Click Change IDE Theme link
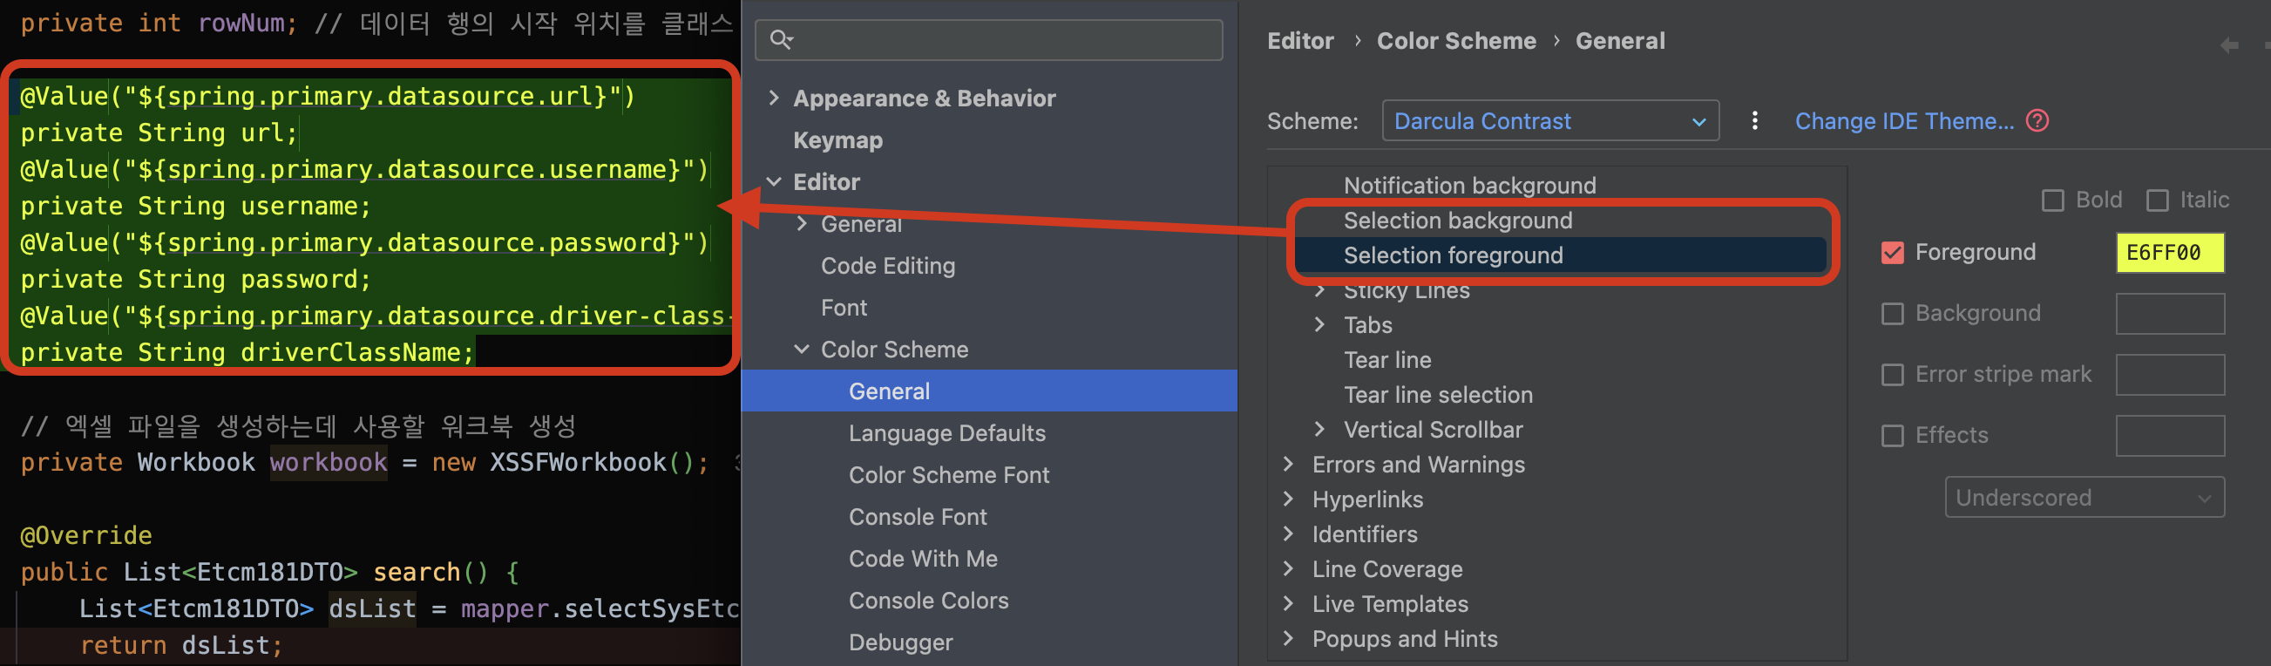This screenshot has height=666, width=2271. point(1904,121)
